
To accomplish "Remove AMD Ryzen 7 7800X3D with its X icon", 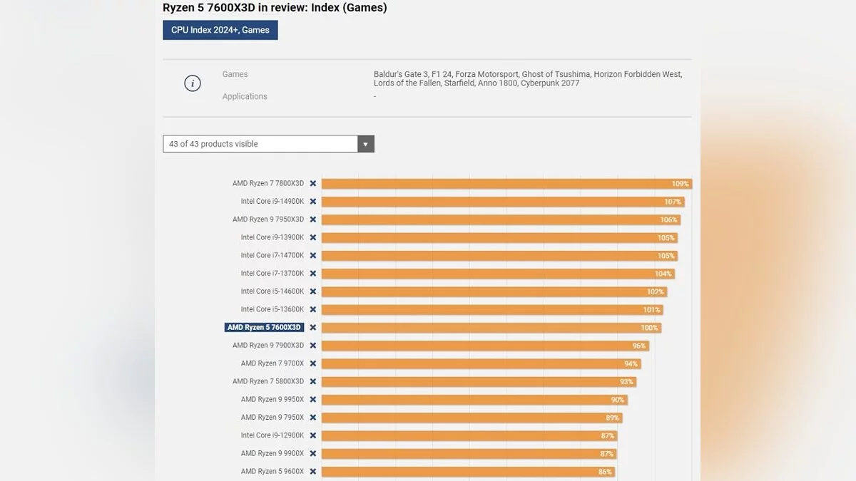I will coord(312,184).
